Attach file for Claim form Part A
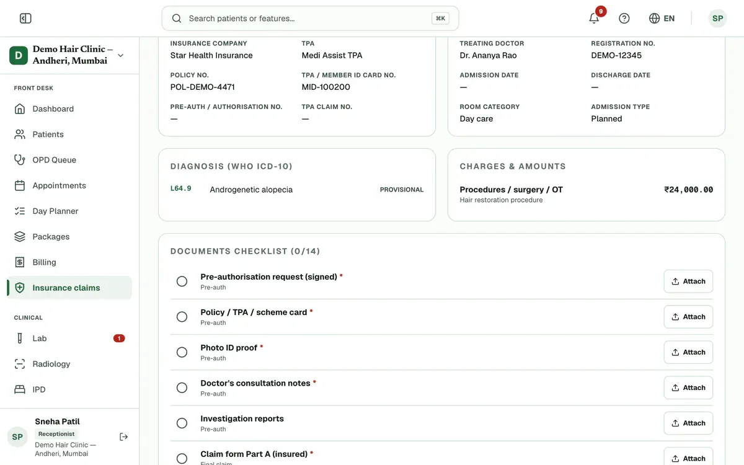The image size is (744, 465). [x=688, y=458]
